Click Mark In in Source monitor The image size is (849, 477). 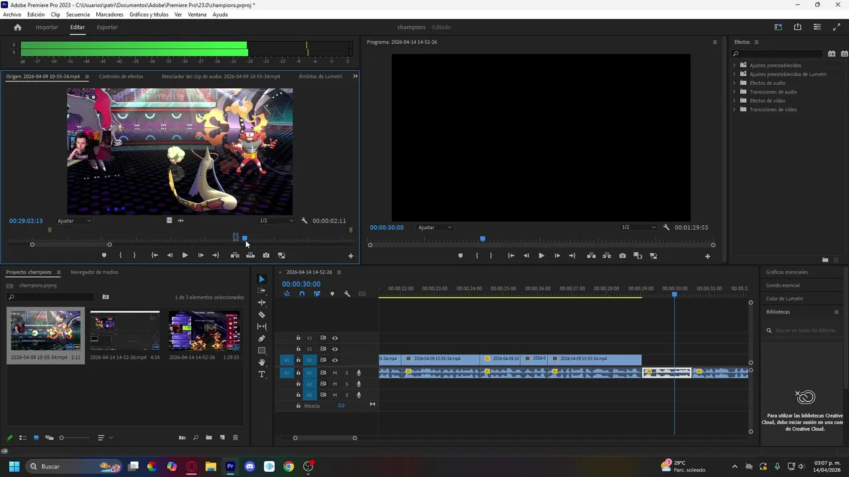pyautogui.click(x=120, y=255)
